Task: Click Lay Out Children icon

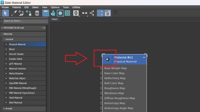Action: (92, 13)
